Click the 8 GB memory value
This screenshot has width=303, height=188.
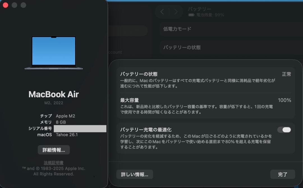[x=61, y=122]
